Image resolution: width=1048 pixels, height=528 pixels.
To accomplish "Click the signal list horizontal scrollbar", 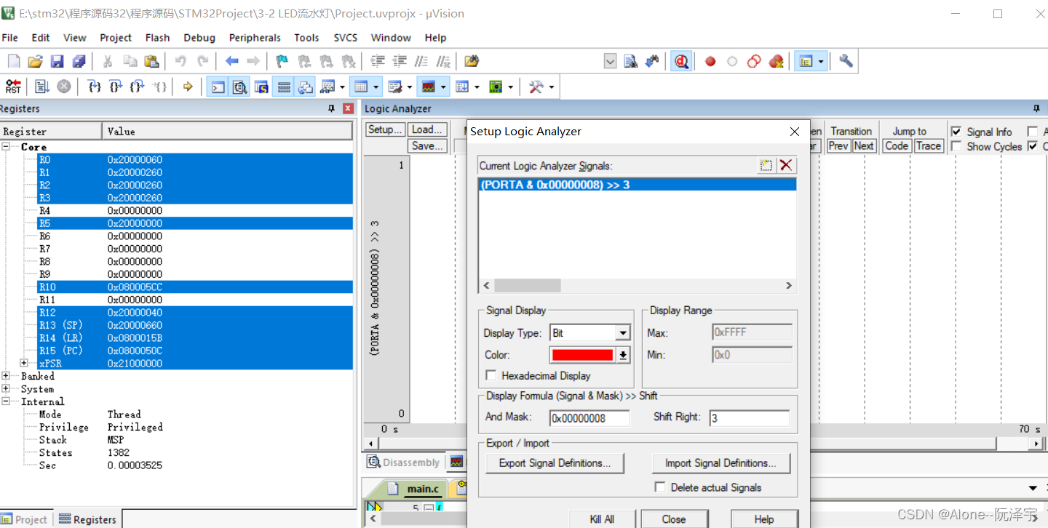I will [x=637, y=286].
